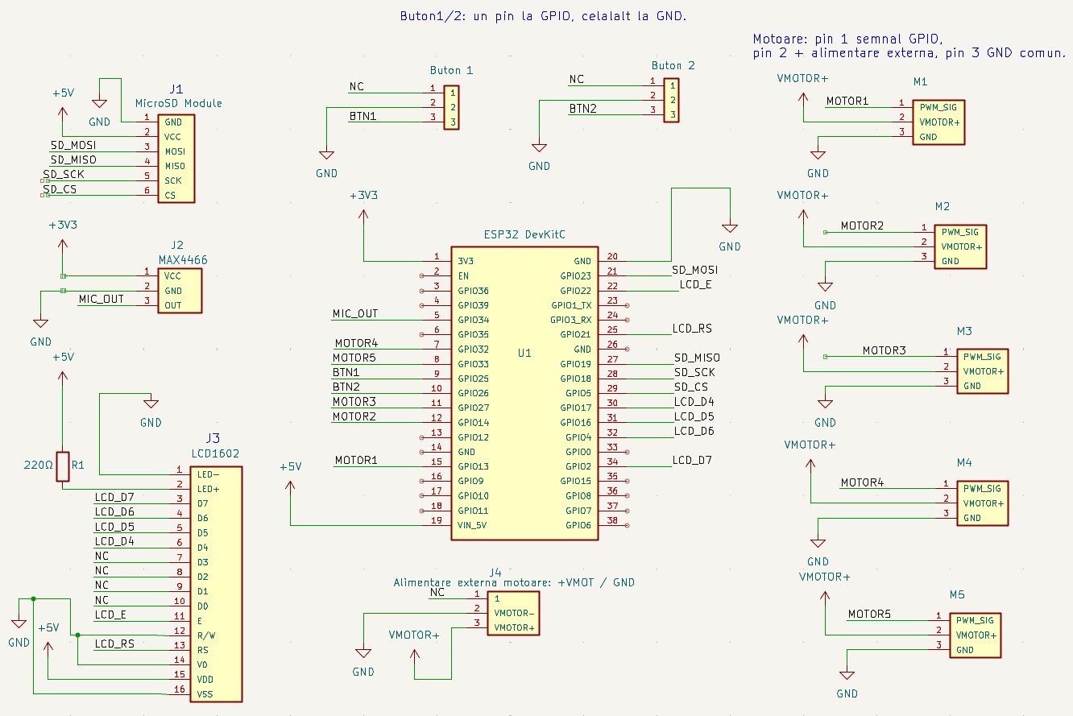Select the 'ESP32 DevKitC' value text above U1

[x=524, y=235]
